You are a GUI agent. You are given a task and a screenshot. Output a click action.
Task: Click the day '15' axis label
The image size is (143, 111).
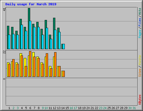pyautogui.click(x=67, y=108)
